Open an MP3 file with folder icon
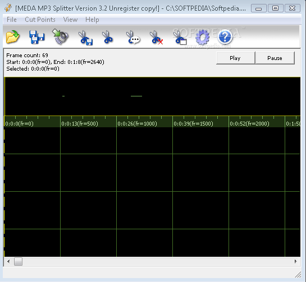Image resolution: width=306 pixels, height=282 pixels. click(x=12, y=37)
